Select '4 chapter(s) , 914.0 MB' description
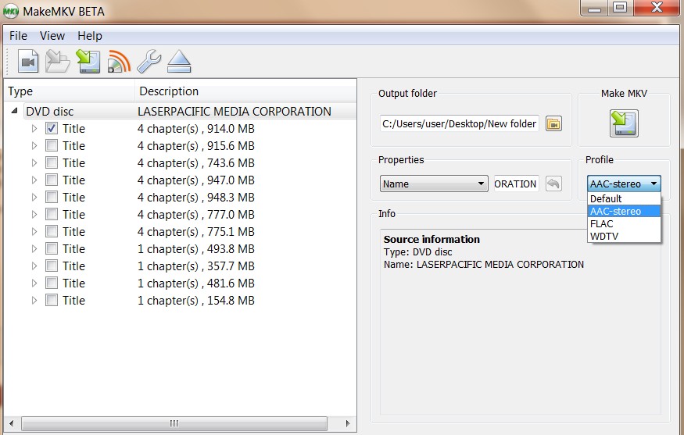The width and height of the screenshot is (684, 435). [x=196, y=129]
